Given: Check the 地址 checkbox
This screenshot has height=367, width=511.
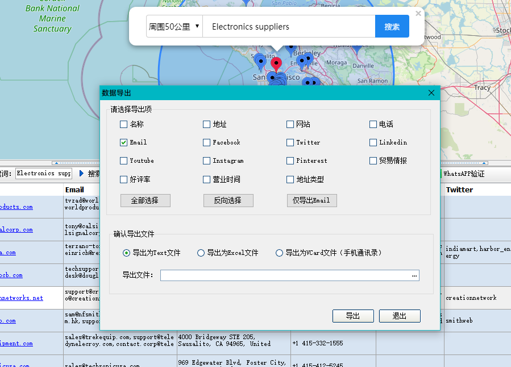Looking at the screenshot, I should 206,124.
